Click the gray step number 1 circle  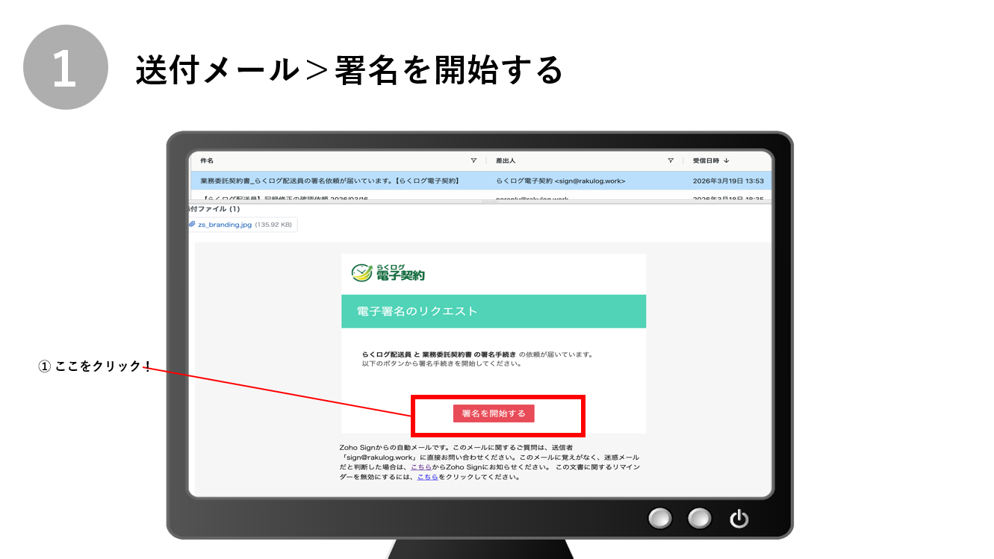point(66,67)
